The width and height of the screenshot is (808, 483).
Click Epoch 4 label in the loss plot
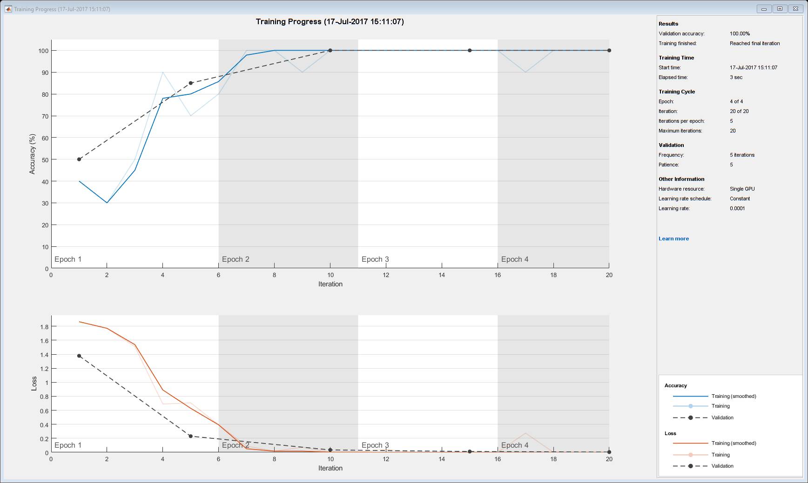[x=515, y=445]
